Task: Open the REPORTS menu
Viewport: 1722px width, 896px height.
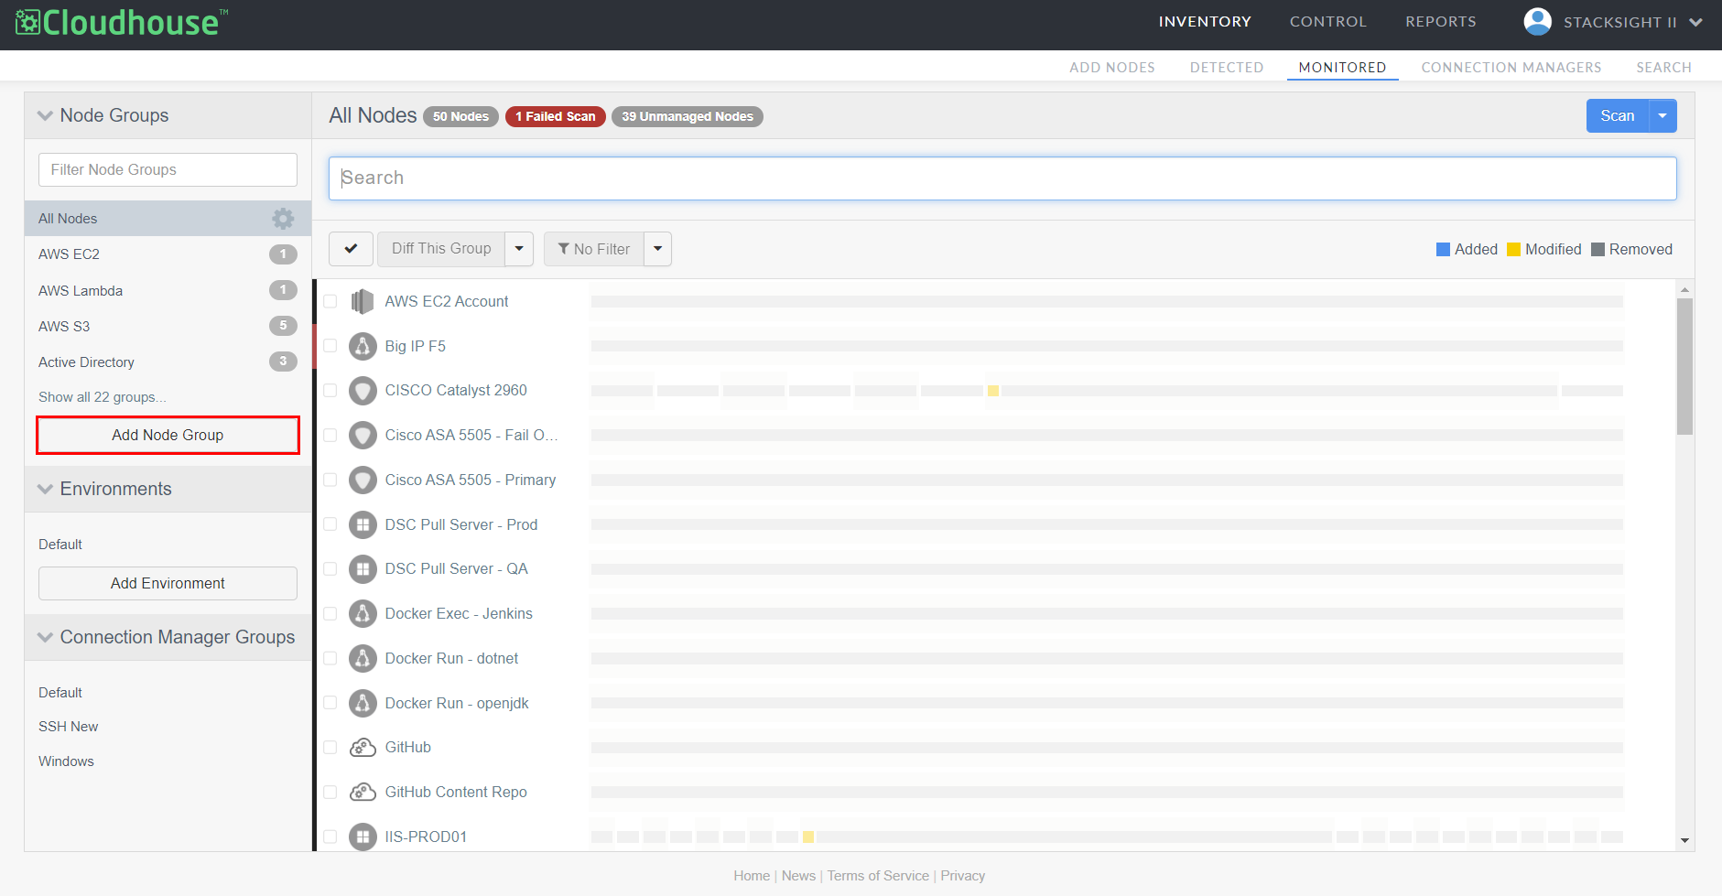Action: coord(1441,22)
